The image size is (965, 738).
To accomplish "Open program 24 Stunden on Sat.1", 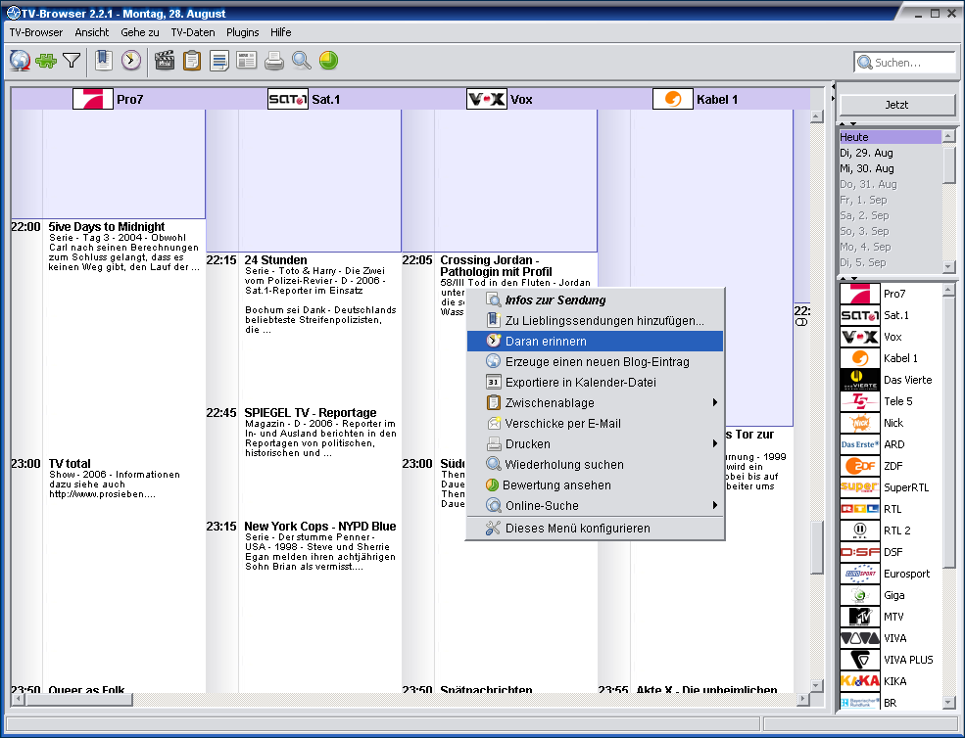I will pyautogui.click(x=275, y=260).
